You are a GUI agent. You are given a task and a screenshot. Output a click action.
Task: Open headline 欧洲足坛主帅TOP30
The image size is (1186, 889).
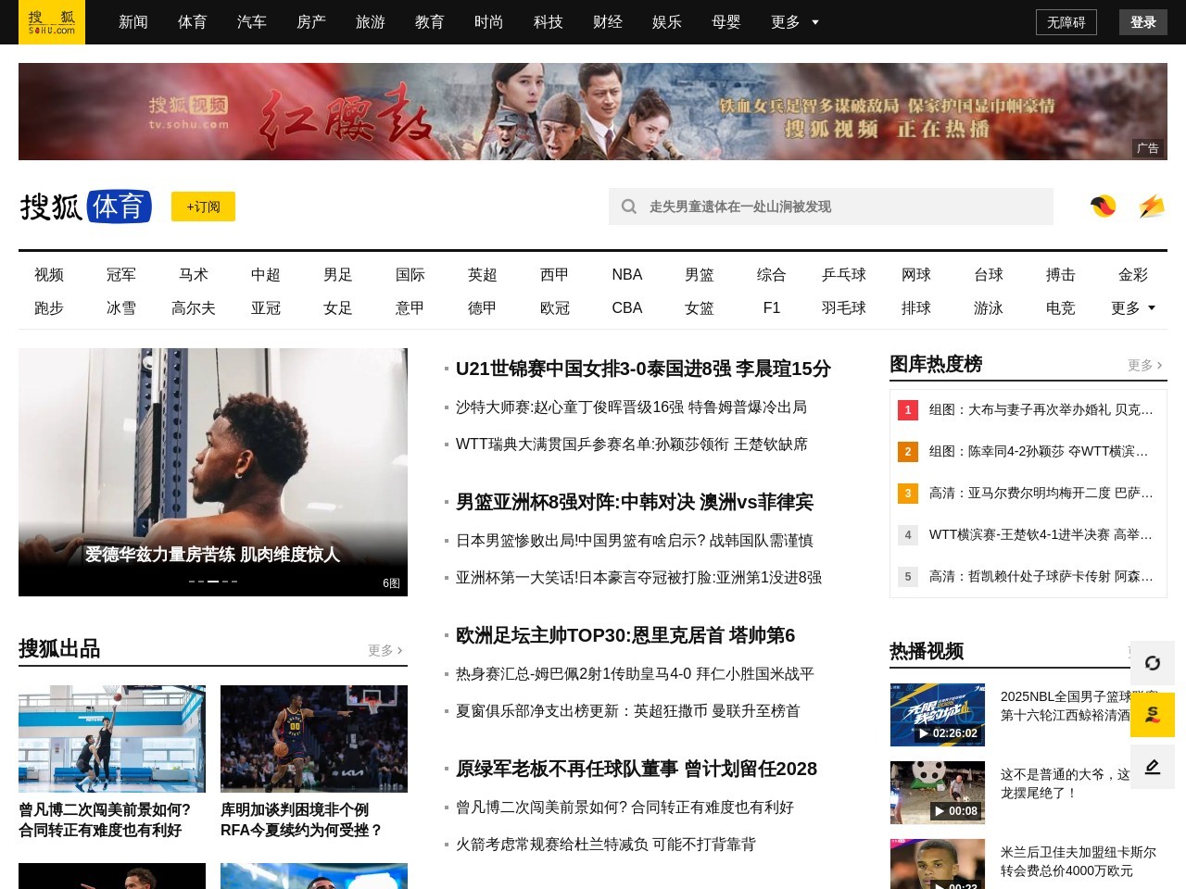click(x=625, y=635)
